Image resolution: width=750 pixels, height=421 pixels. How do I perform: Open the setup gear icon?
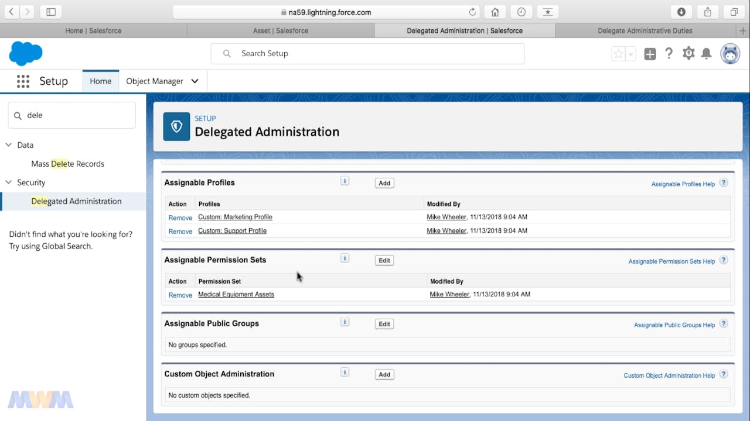point(688,54)
